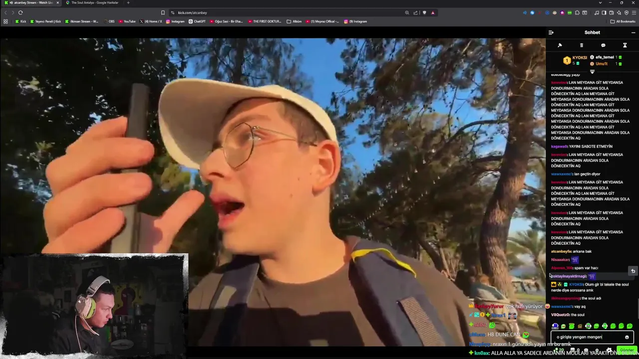Click username Nisaaakar in chat
Viewport: 639px width, 359px height.
tap(560, 260)
